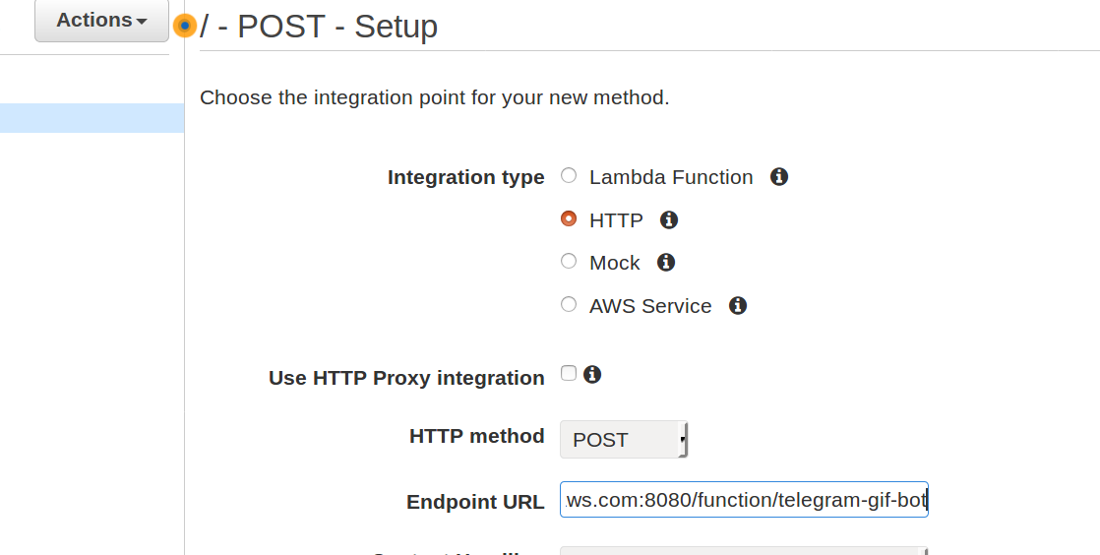This screenshot has height=555, width=1100.
Task: Click the 'Lambda Function' label text
Action: click(671, 177)
